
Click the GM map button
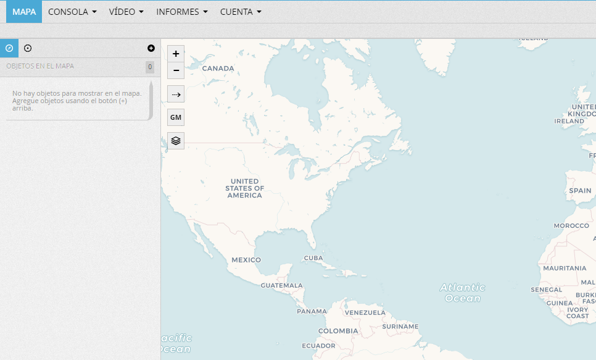pyautogui.click(x=176, y=117)
